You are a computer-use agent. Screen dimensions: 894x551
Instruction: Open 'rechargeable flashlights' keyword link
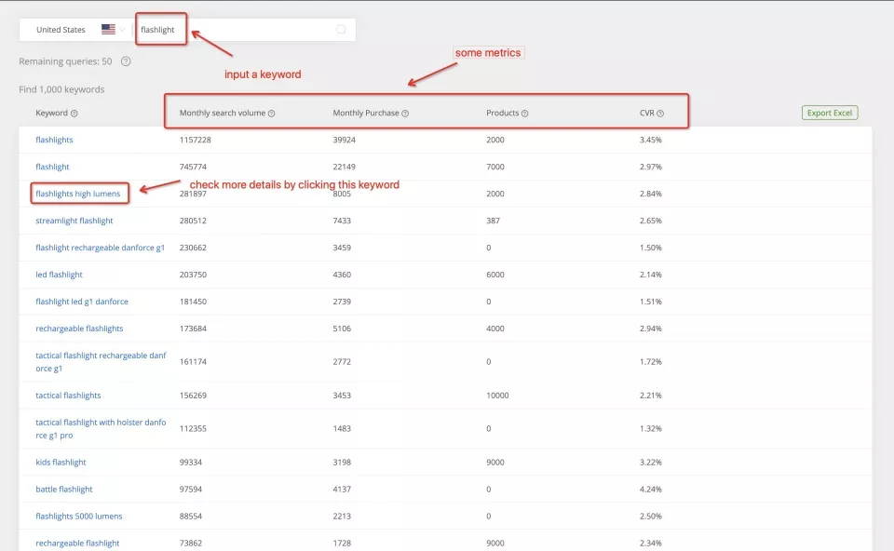pos(79,329)
